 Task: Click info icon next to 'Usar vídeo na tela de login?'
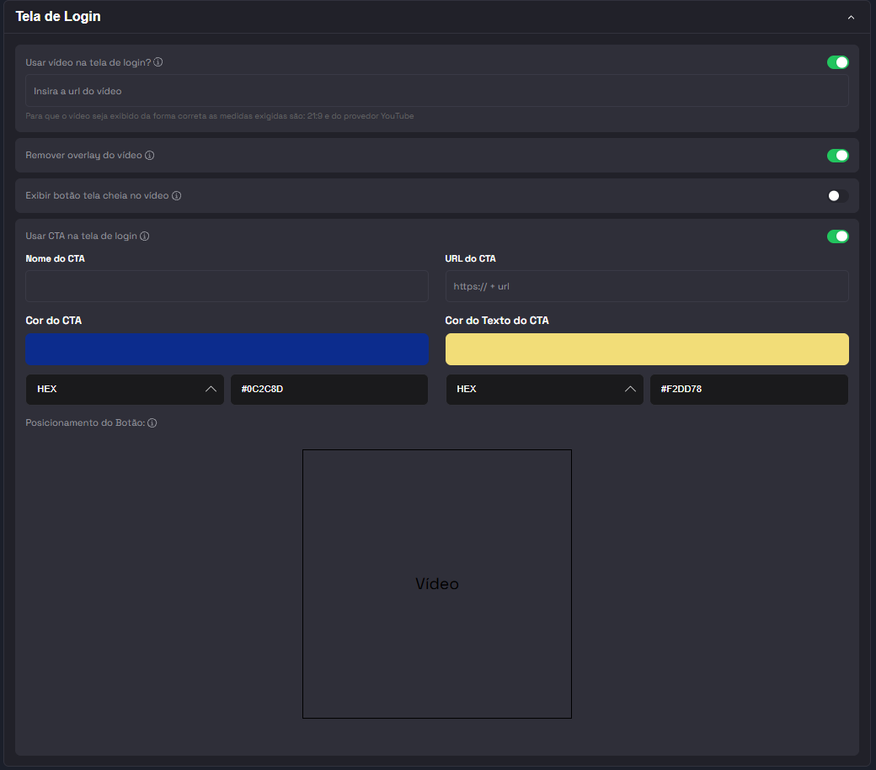click(x=158, y=62)
